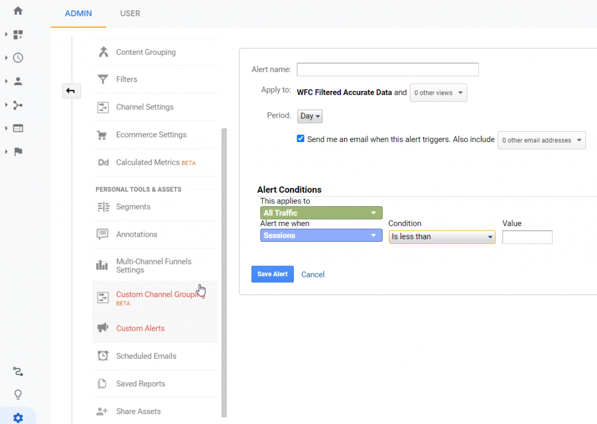Open the Audience person icon
This screenshot has height=424, width=597.
(18, 81)
